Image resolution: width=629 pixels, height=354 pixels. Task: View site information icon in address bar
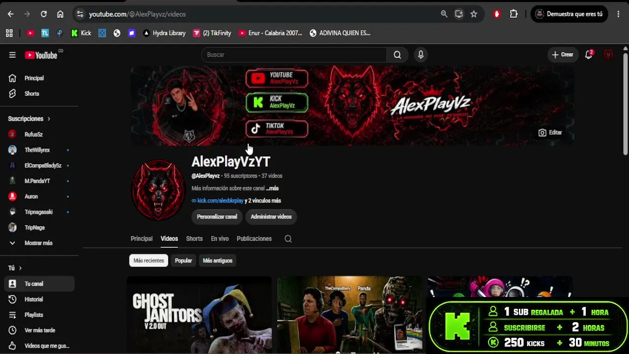coord(80,14)
